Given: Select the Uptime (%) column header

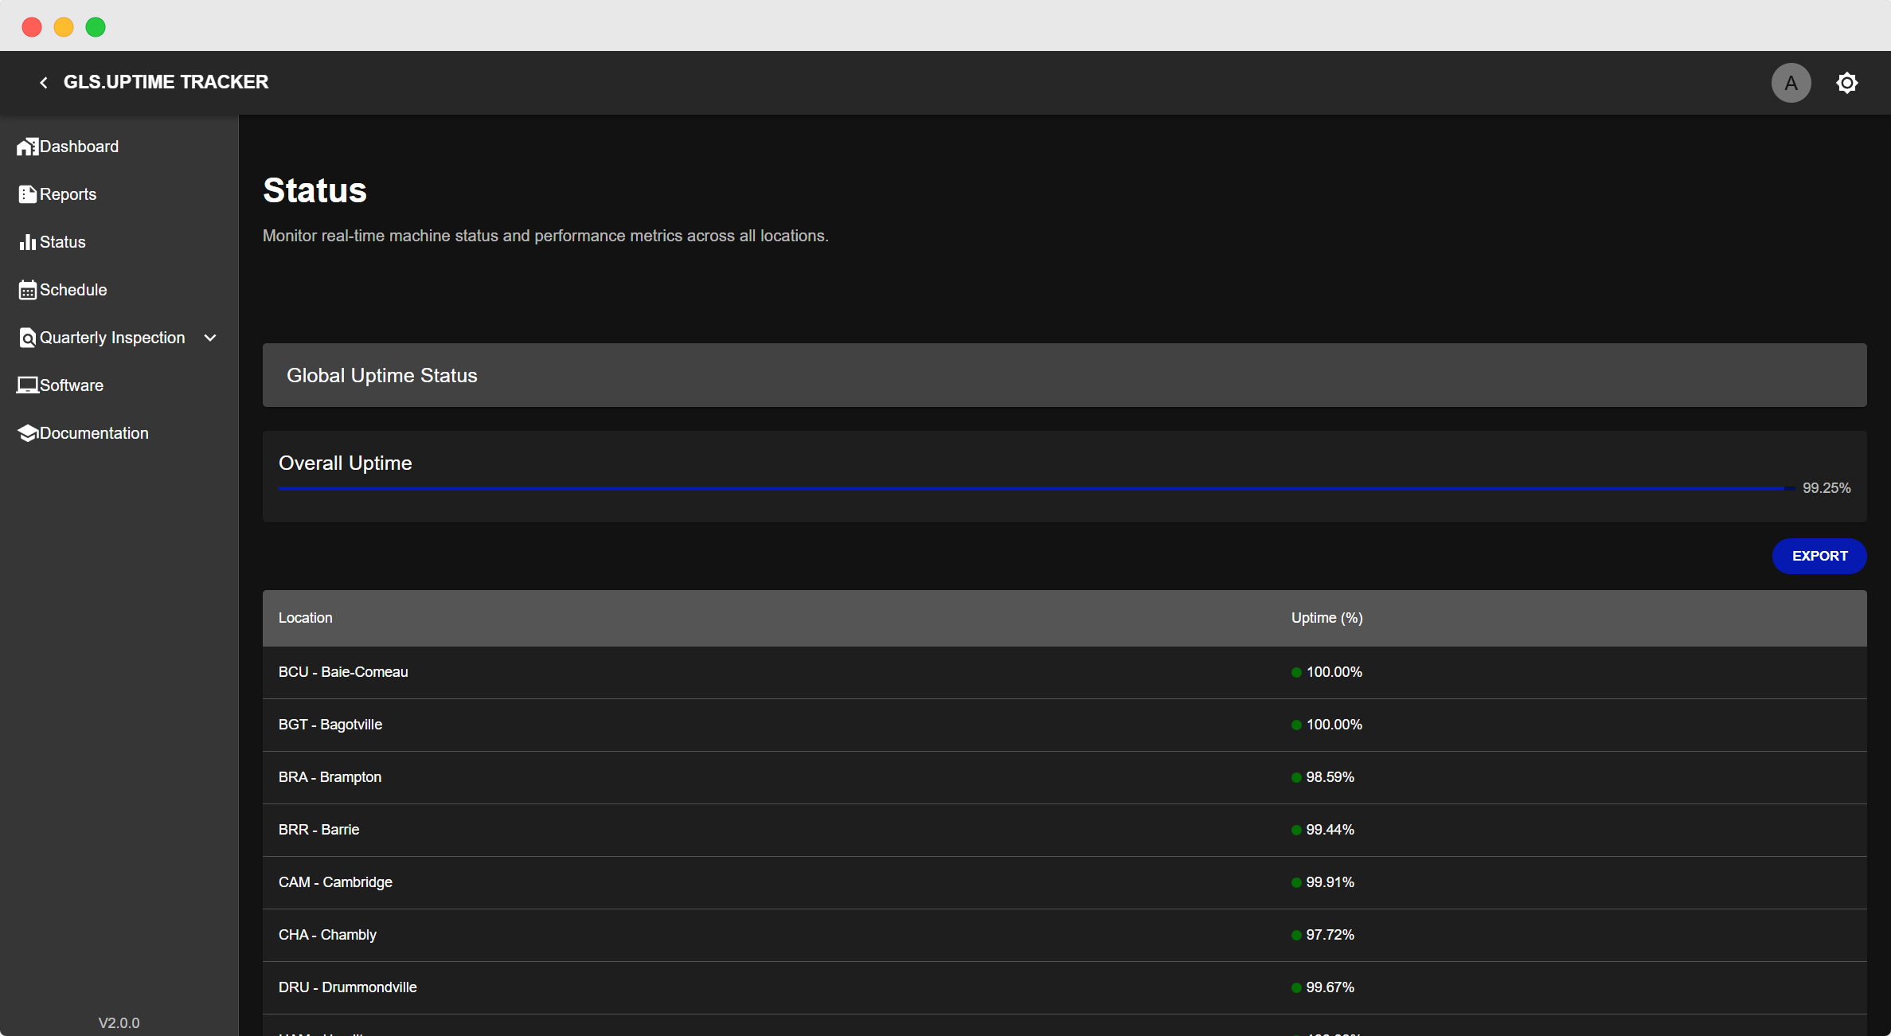Looking at the screenshot, I should (1326, 618).
